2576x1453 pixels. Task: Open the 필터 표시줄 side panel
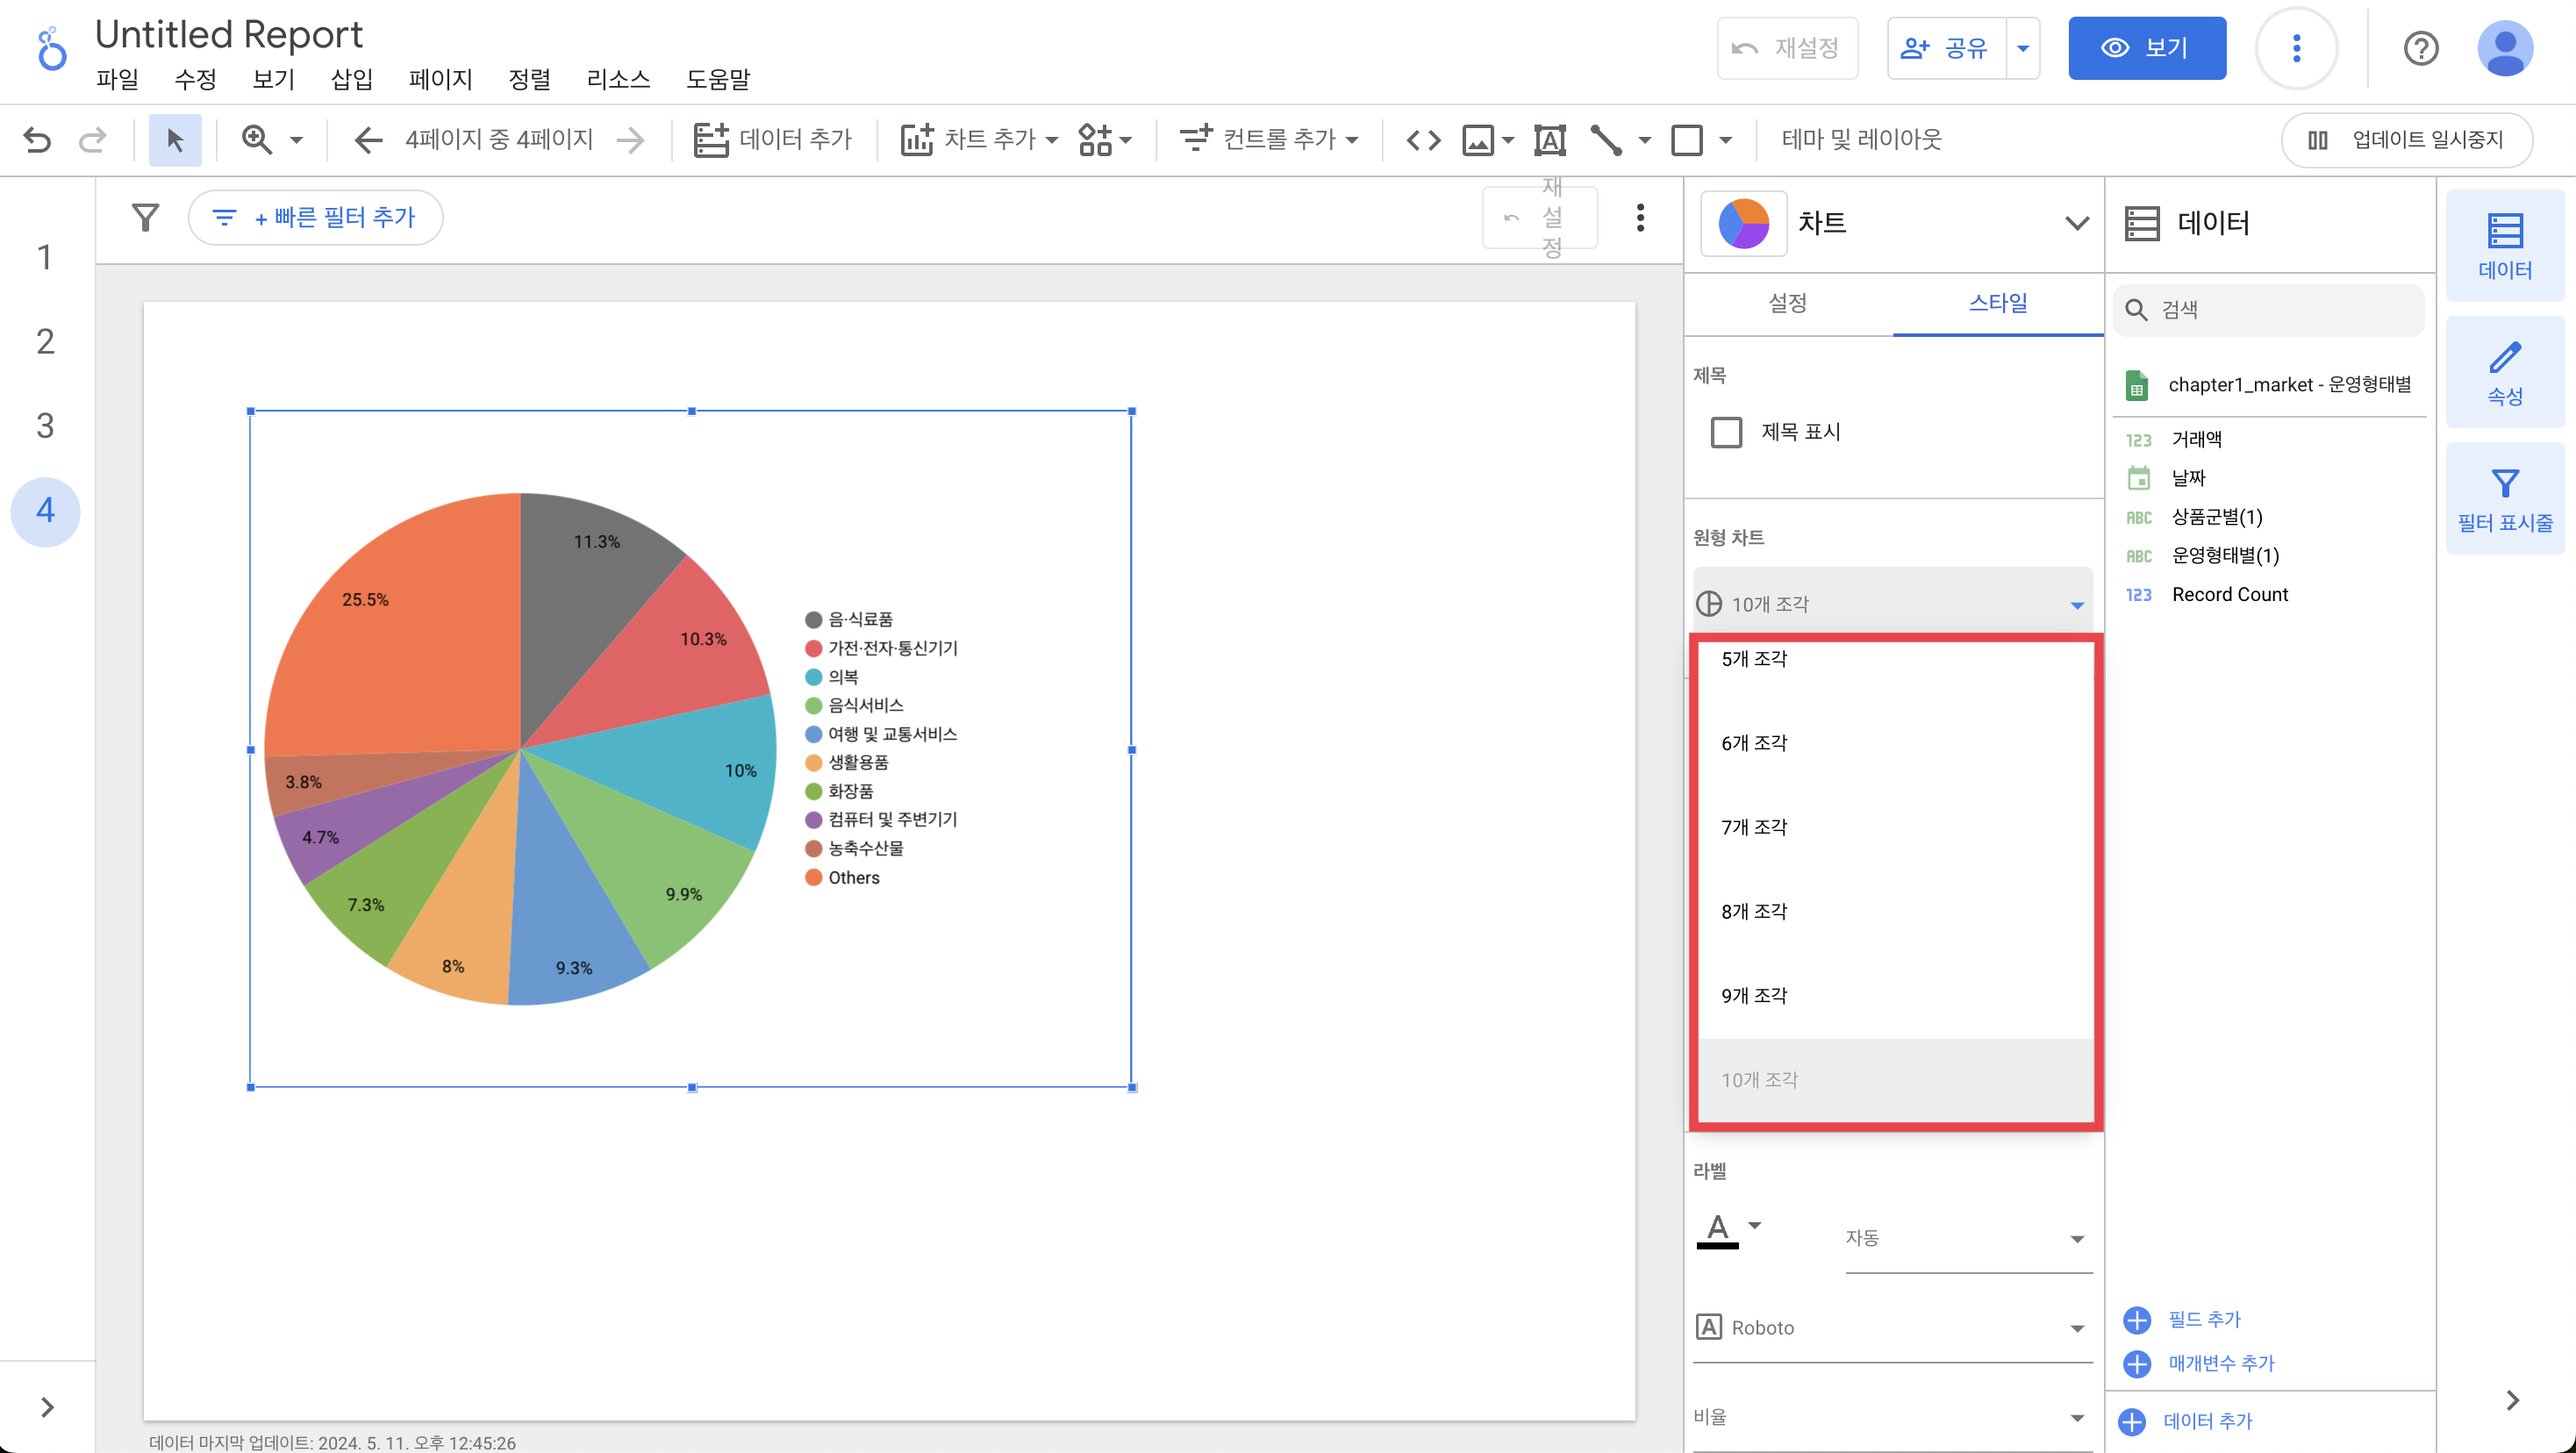tap(2504, 499)
